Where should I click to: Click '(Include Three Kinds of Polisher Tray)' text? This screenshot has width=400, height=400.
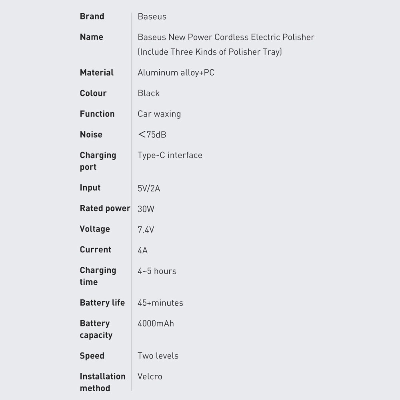210,52
